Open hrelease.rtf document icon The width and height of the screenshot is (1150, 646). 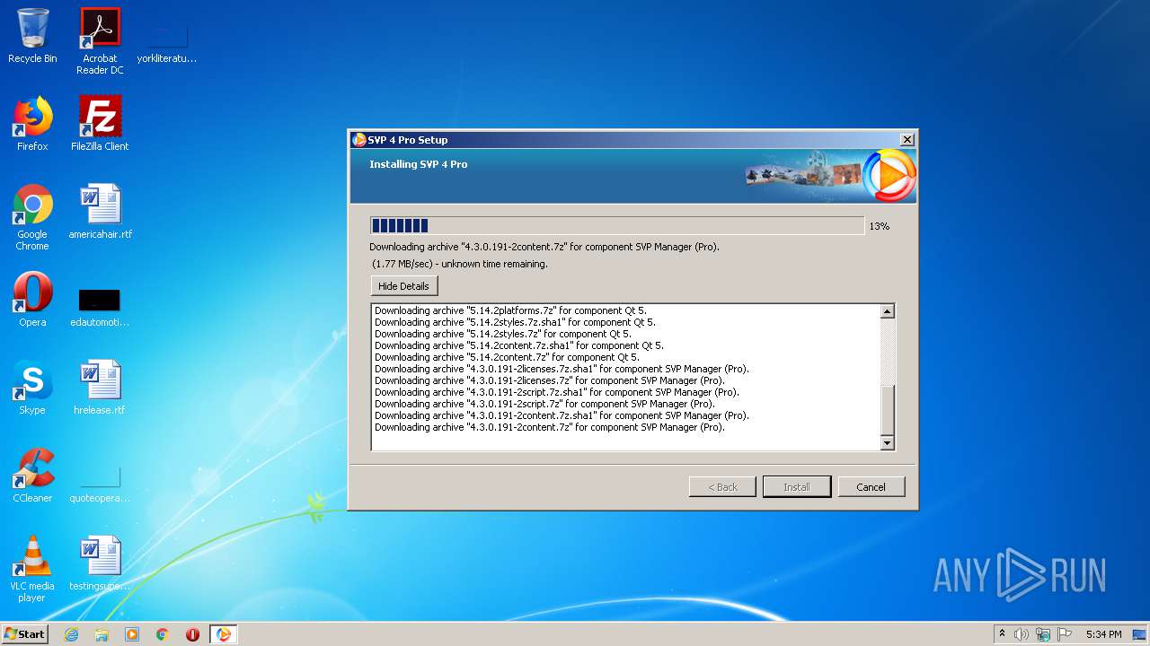point(100,388)
